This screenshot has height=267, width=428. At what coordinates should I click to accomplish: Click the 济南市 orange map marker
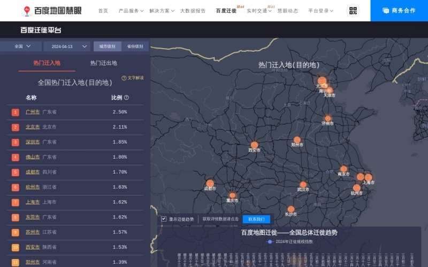pyautogui.click(x=328, y=119)
